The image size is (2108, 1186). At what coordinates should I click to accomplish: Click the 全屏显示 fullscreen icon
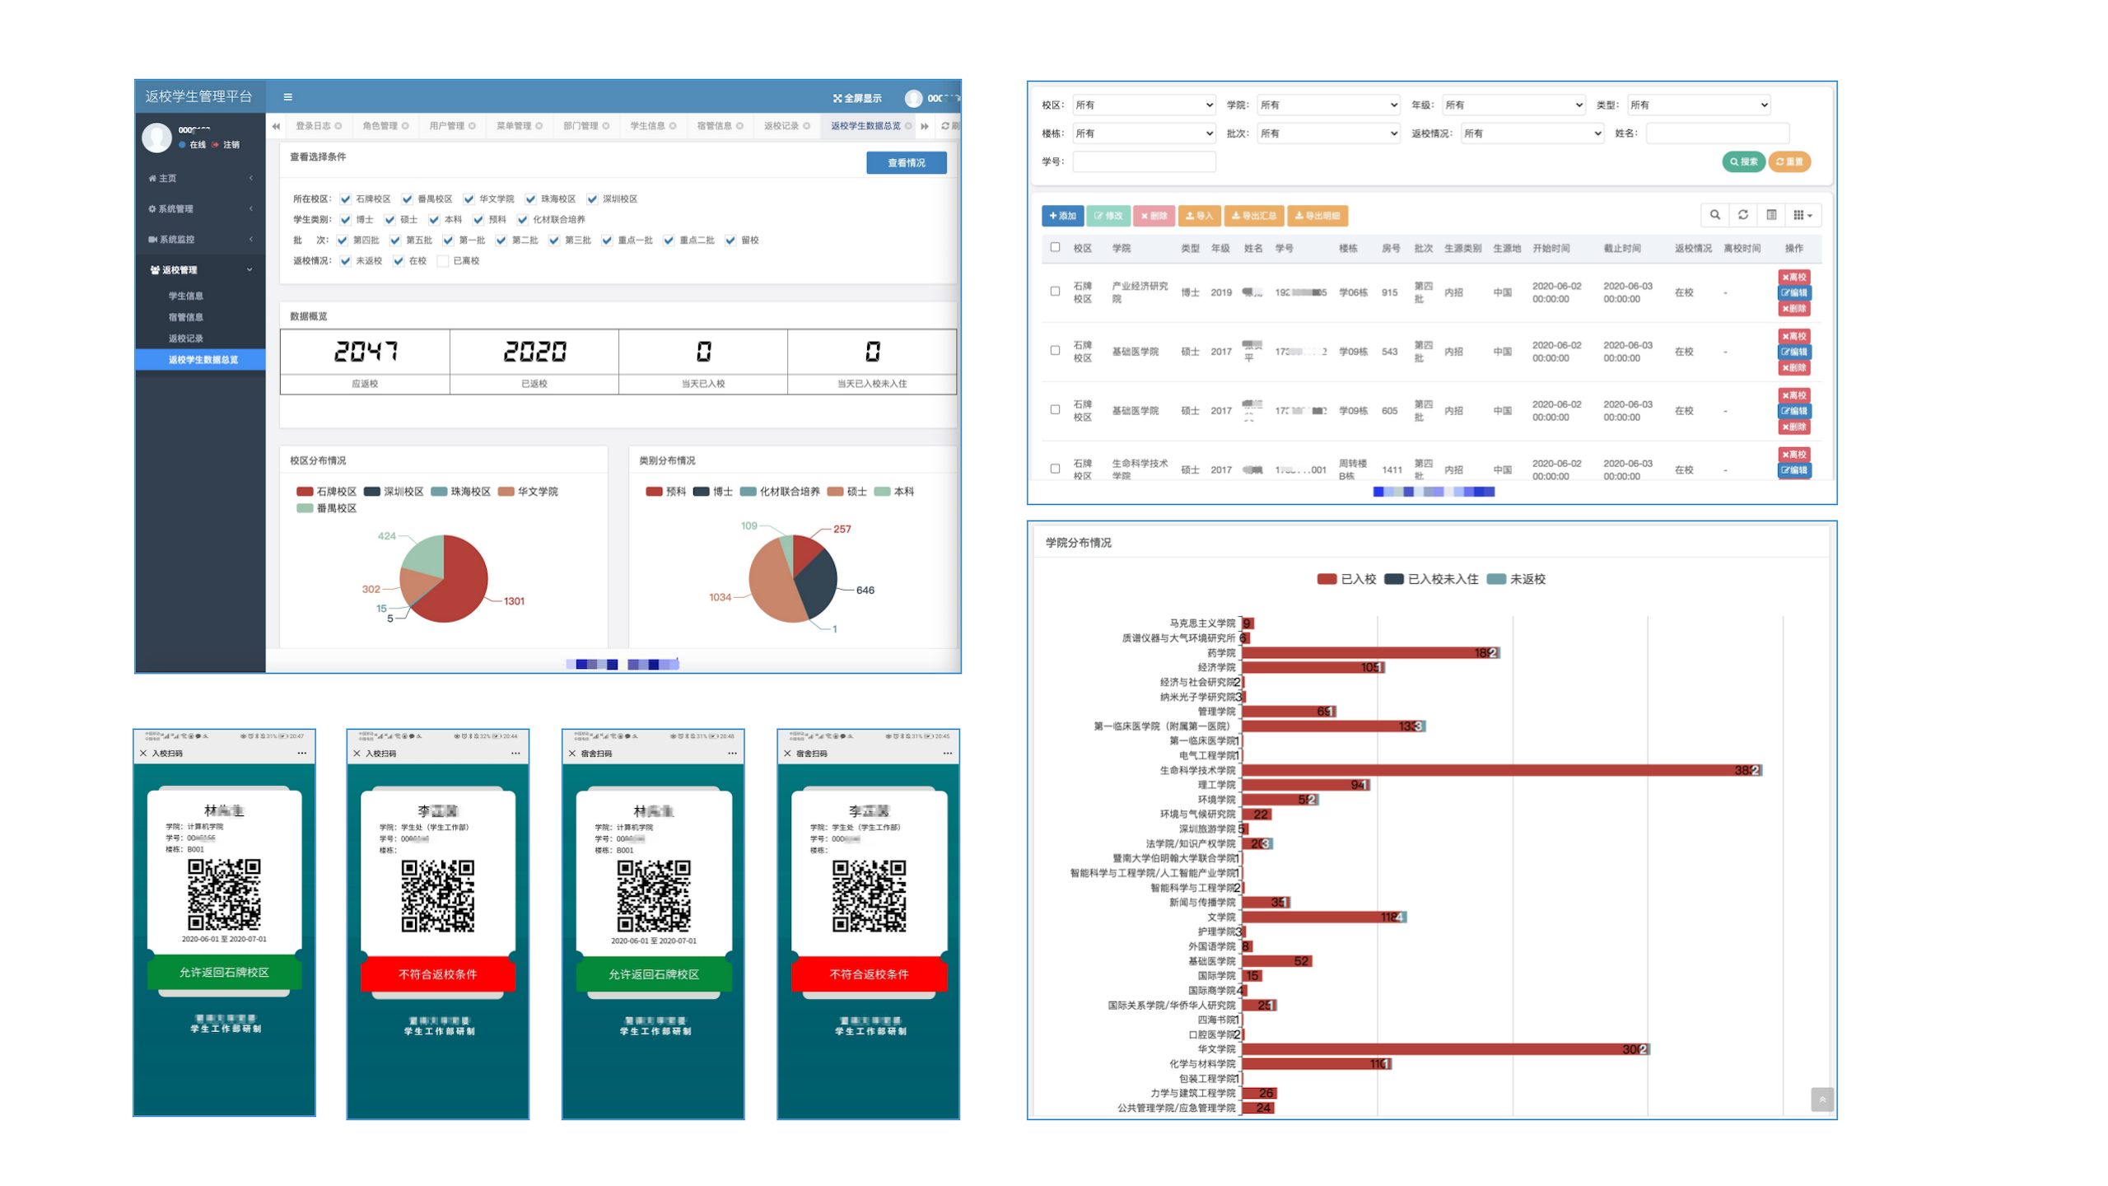[837, 98]
